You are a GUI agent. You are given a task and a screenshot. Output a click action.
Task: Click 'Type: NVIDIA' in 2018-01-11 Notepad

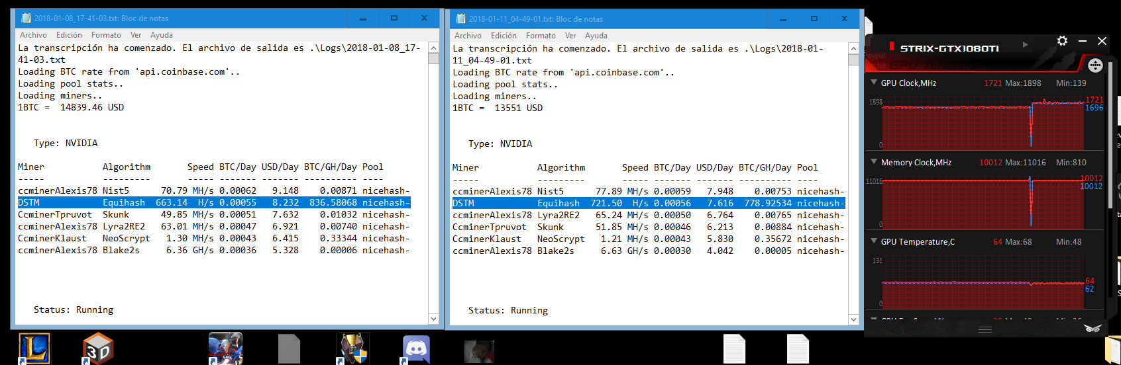point(500,143)
